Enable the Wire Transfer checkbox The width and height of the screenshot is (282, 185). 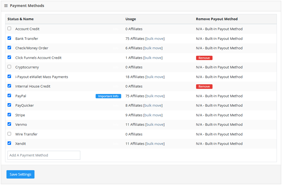tap(9, 134)
